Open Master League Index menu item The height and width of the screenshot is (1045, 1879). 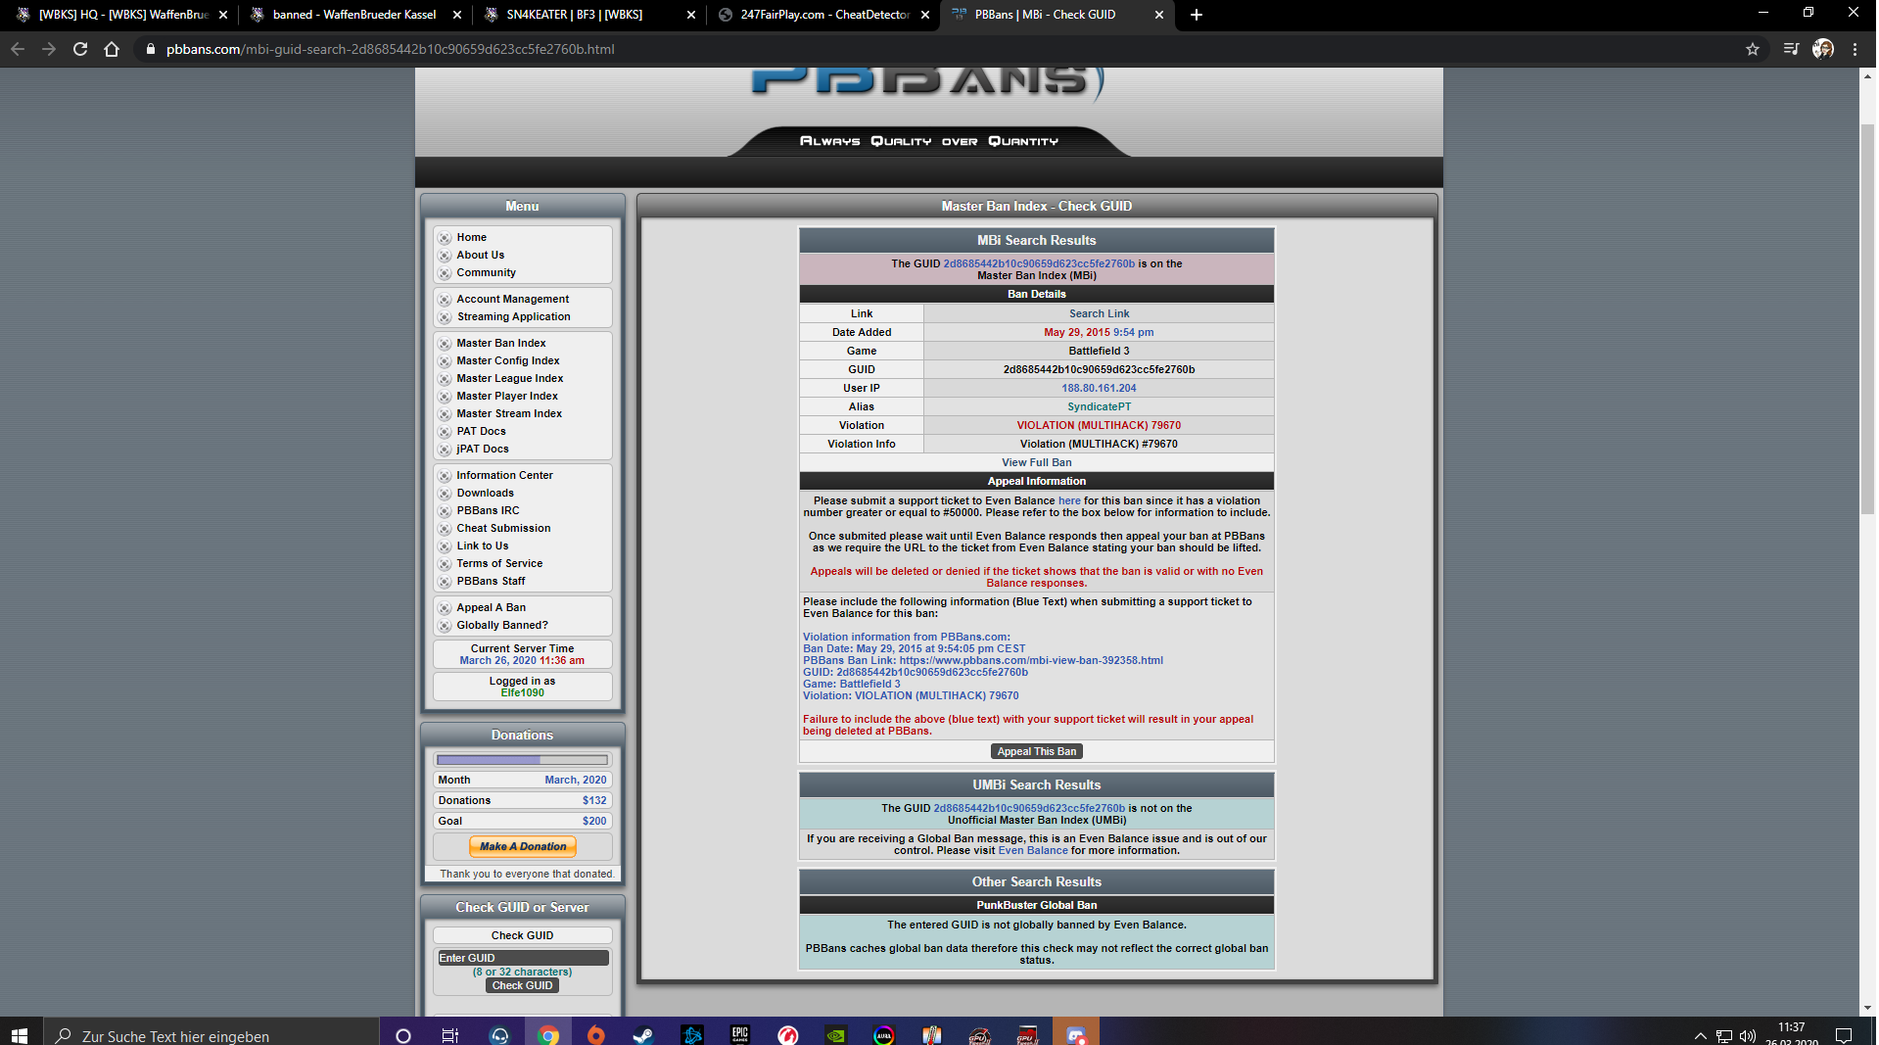pos(509,378)
